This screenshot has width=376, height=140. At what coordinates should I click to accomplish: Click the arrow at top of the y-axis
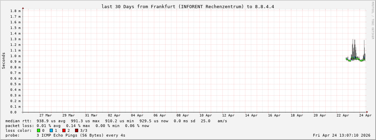coord(23,8)
